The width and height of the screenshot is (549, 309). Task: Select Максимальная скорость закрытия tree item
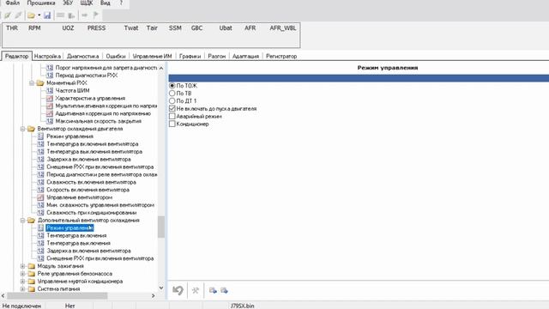(x=99, y=121)
